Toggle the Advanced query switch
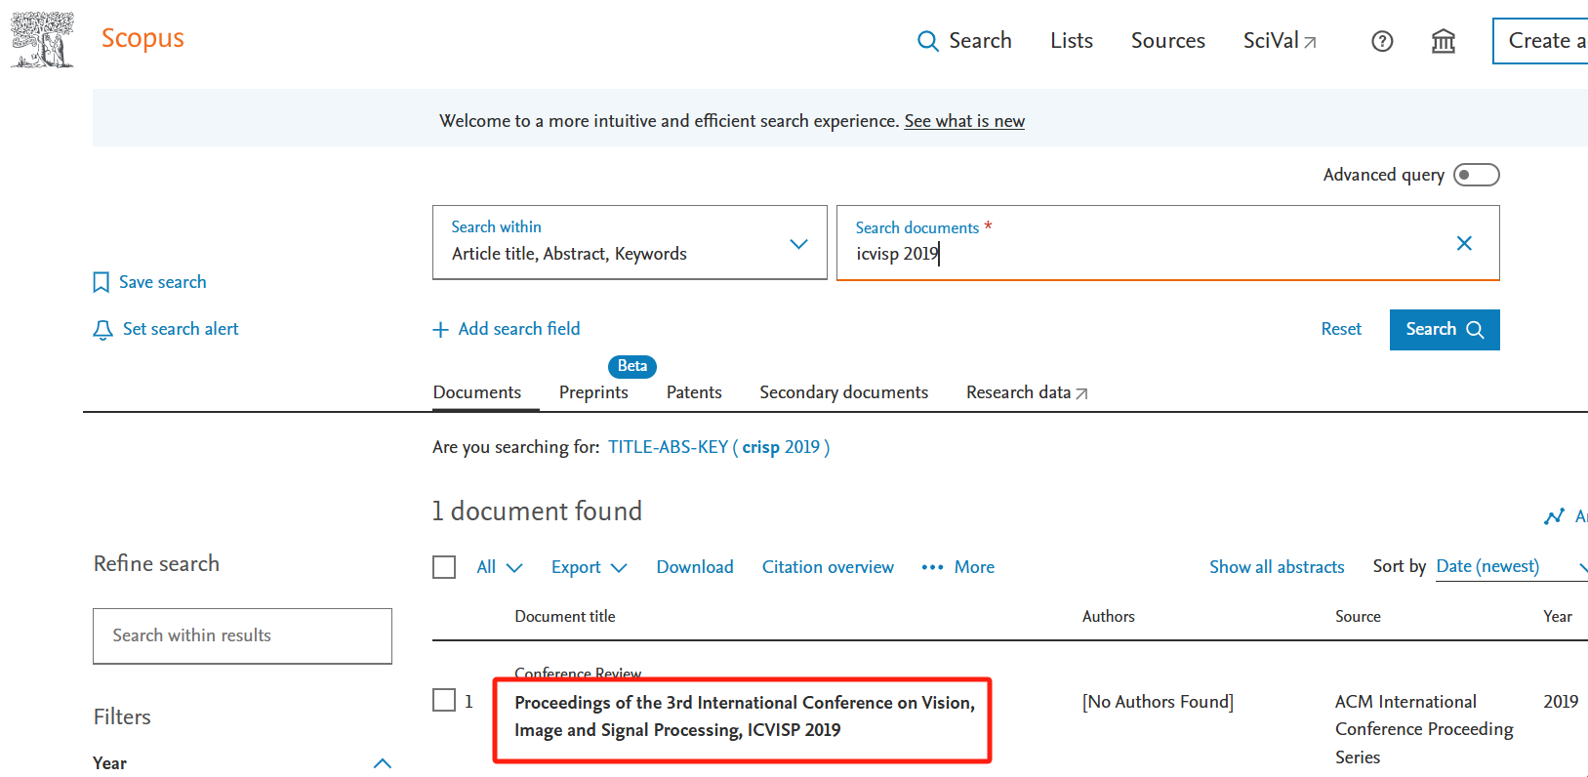 click(1476, 175)
